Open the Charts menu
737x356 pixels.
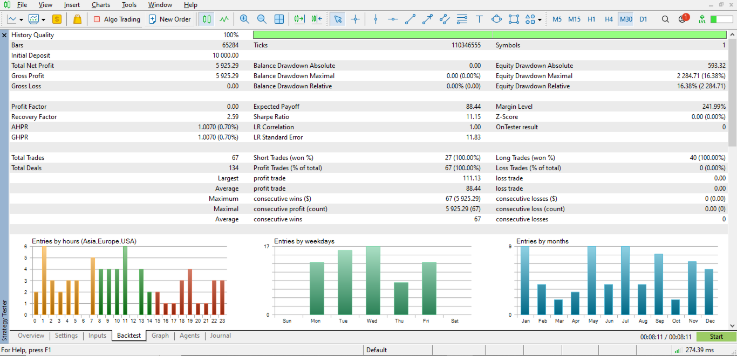(x=101, y=5)
